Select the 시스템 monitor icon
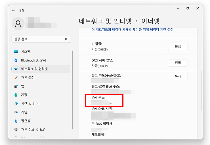The width and height of the screenshot is (210, 145). click(x=16, y=52)
